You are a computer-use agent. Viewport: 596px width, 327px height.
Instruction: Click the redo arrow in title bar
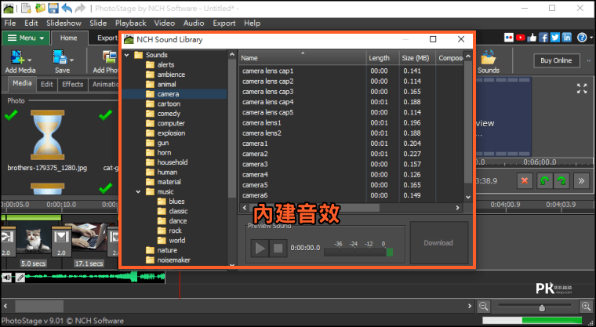[80, 8]
